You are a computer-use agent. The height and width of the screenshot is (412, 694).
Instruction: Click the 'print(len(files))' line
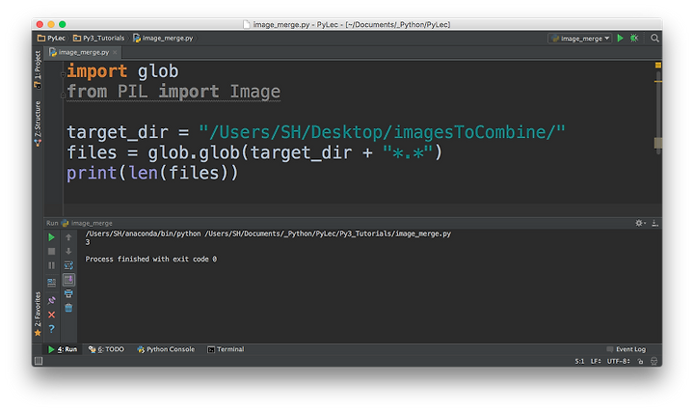tap(152, 174)
